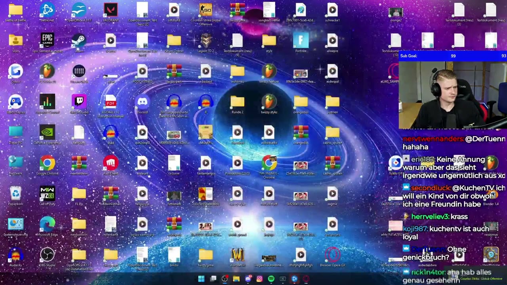The width and height of the screenshot is (507, 285).
Task: Select the Legion TD 2 icon
Action: coord(206,43)
